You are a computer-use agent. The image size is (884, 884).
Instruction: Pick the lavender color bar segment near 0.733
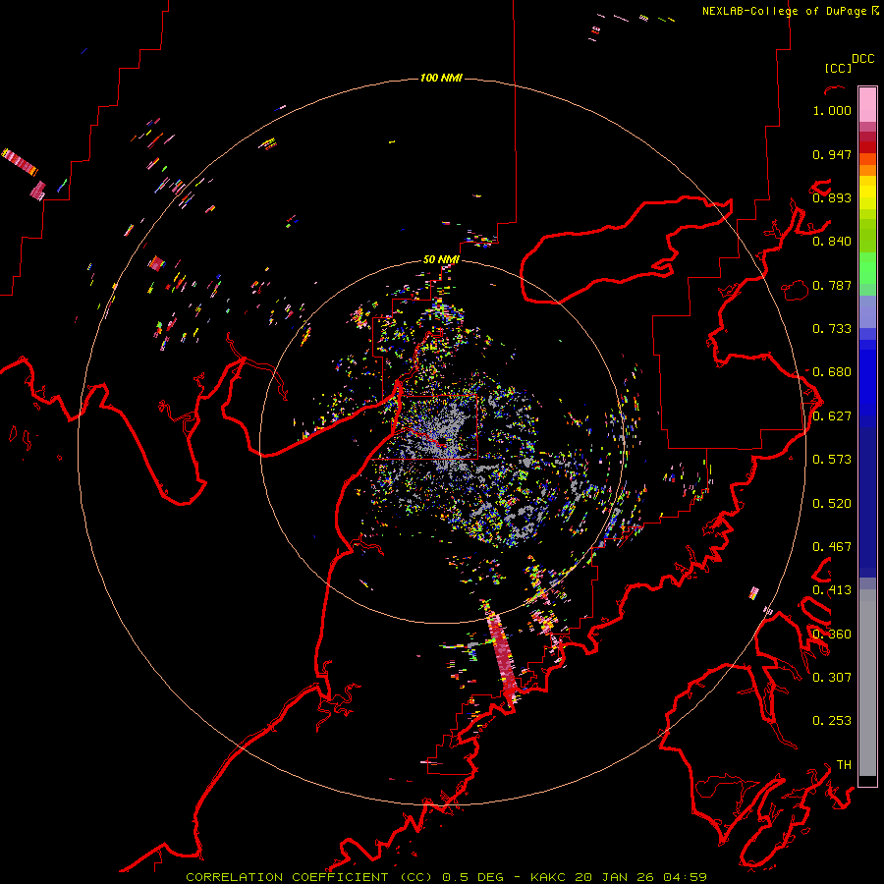[x=867, y=311]
